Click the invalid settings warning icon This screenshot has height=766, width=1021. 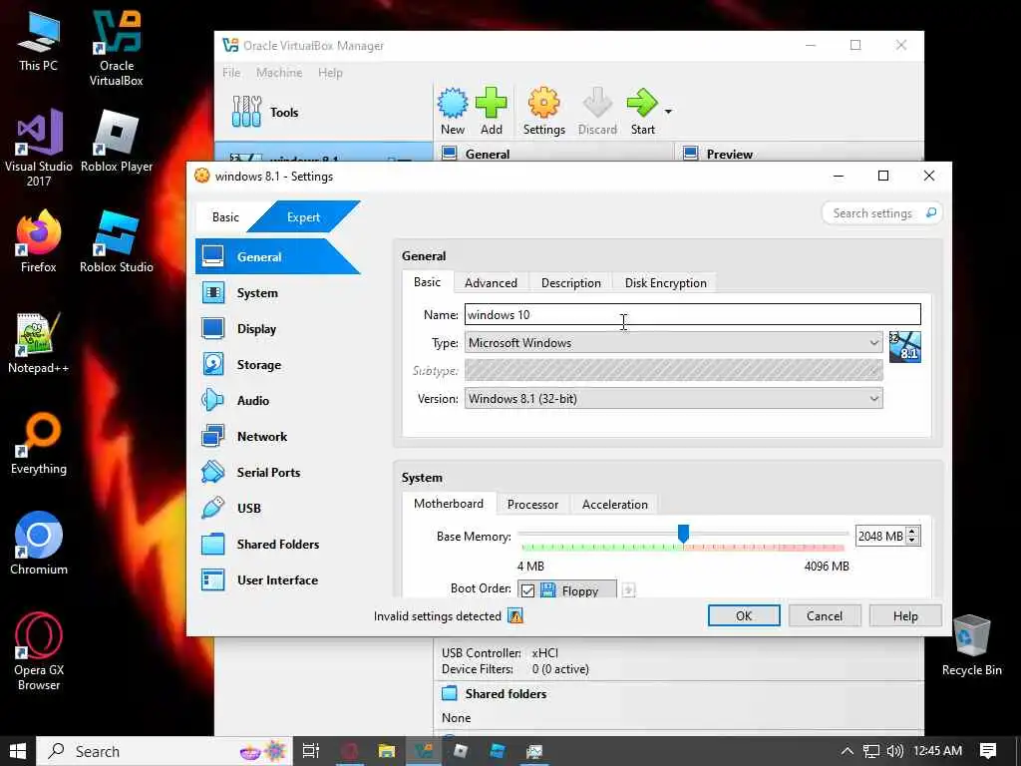(x=515, y=616)
